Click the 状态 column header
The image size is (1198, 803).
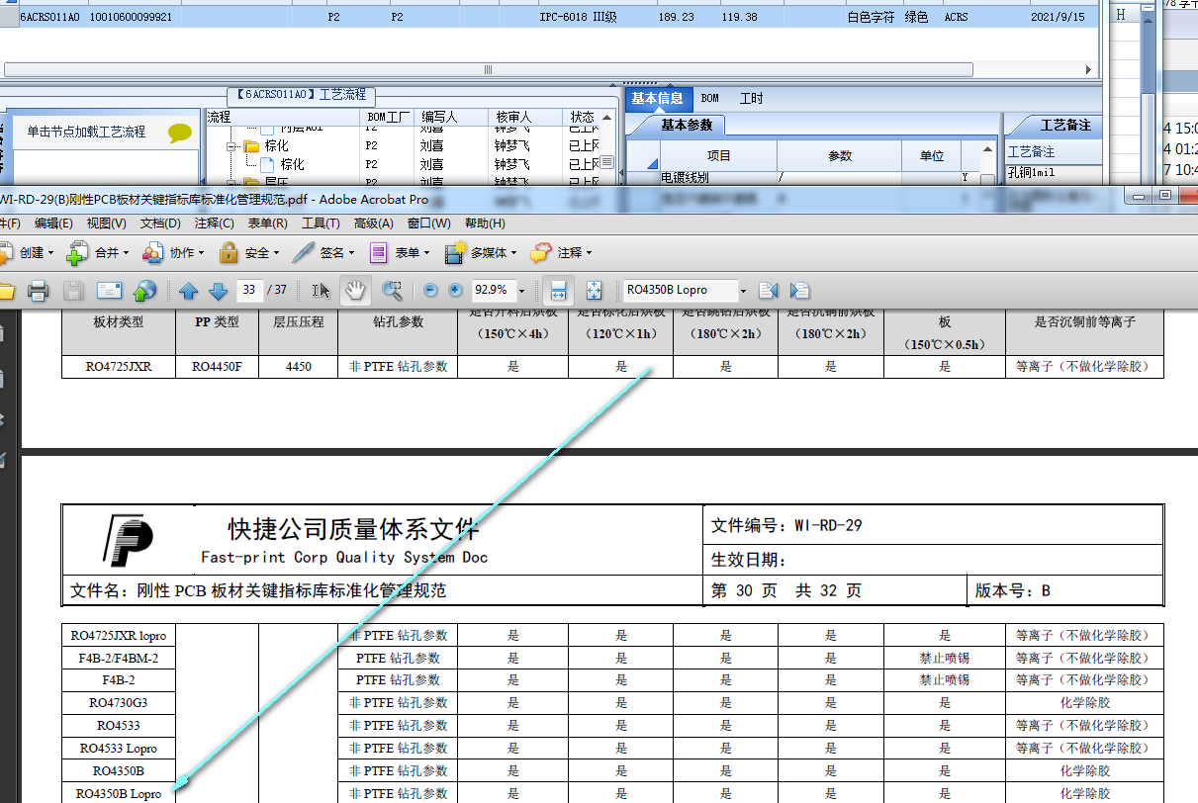(582, 117)
